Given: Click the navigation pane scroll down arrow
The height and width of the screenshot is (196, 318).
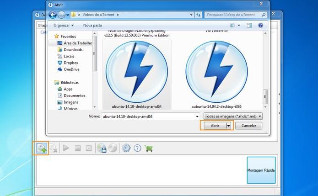Looking at the screenshot, I should point(94,107).
